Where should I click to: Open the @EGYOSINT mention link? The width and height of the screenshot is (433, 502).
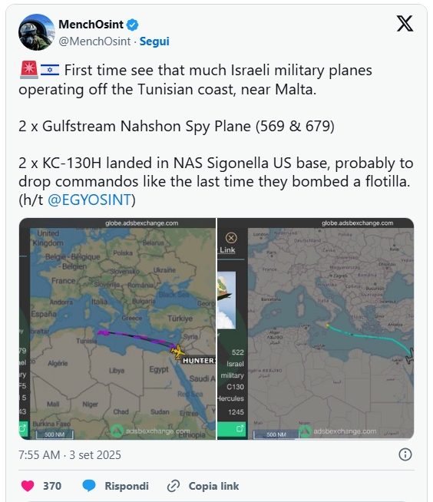(x=89, y=200)
